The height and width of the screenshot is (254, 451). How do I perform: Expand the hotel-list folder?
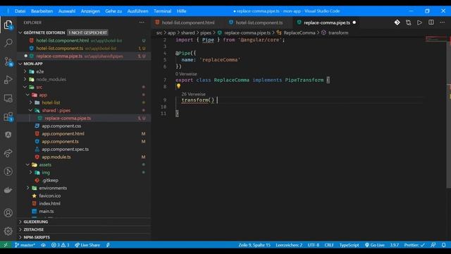coord(31,102)
